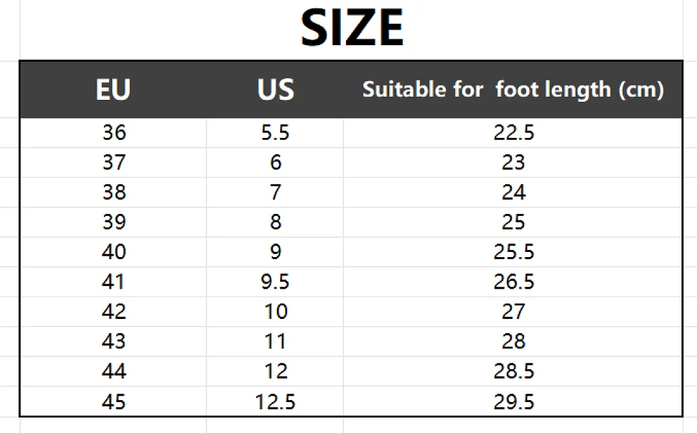Click the US size 9.5 cell
This screenshot has width=697, height=433.
click(275, 282)
